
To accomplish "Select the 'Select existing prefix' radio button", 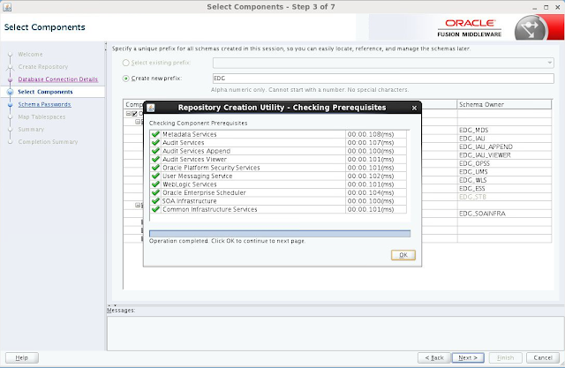I will [125, 63].
